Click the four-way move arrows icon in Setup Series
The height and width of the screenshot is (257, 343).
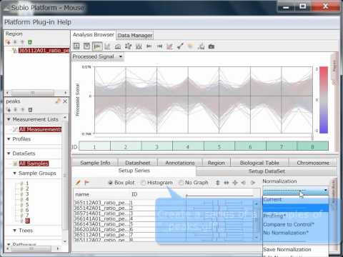click(235, 183)
